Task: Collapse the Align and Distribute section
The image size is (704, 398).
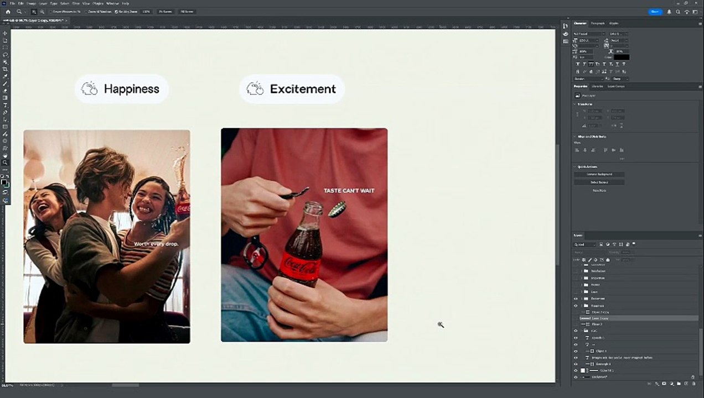Action: pyautogui.click(x=574, y=137)
